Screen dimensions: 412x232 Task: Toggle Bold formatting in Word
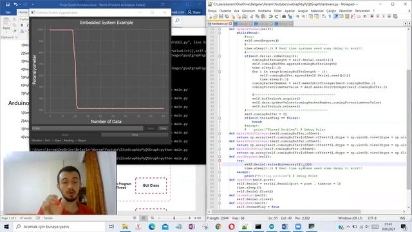[22, 25]
